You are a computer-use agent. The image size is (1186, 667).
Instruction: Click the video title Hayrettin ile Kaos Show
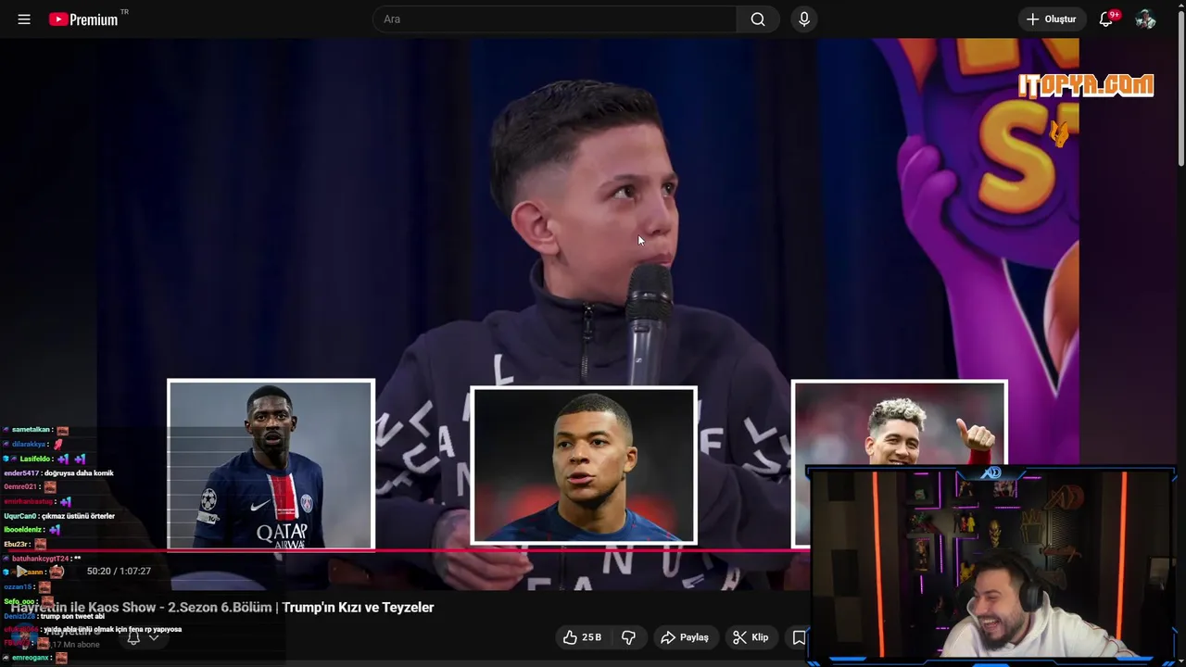click(x=222, y=608)
